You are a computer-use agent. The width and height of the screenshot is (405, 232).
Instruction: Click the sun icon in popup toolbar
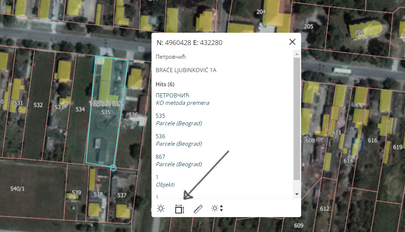click(x=161, y=209)
